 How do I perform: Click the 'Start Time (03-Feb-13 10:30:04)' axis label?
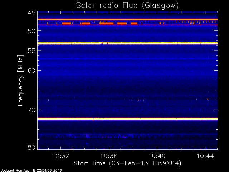(127, 163)
